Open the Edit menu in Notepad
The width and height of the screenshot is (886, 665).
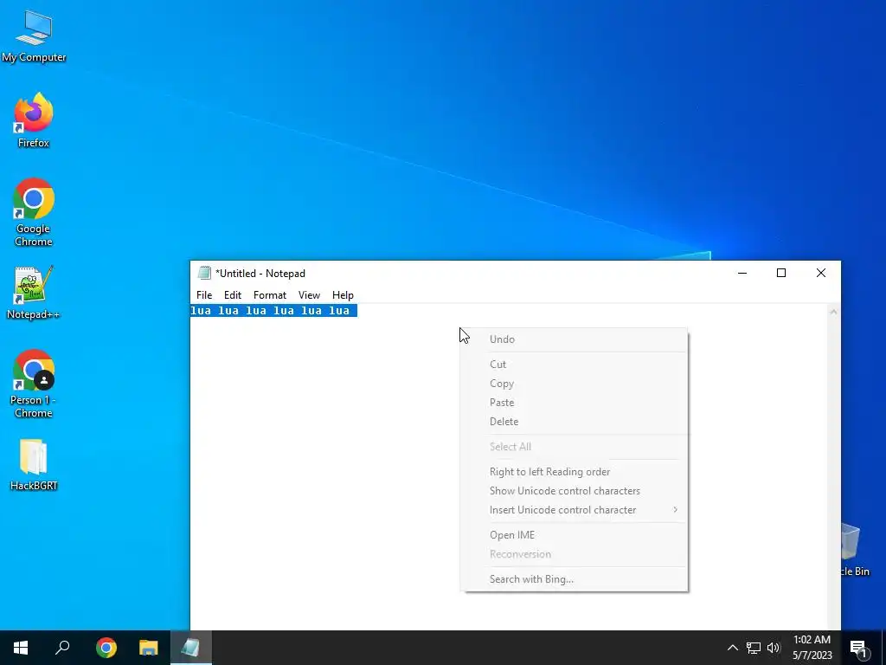pyautogui.click(x=232, y=295)
